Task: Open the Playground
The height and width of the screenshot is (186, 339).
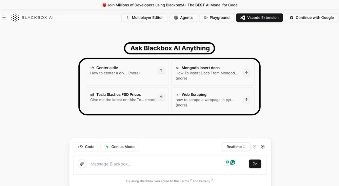Action: [x=216, y=18]
